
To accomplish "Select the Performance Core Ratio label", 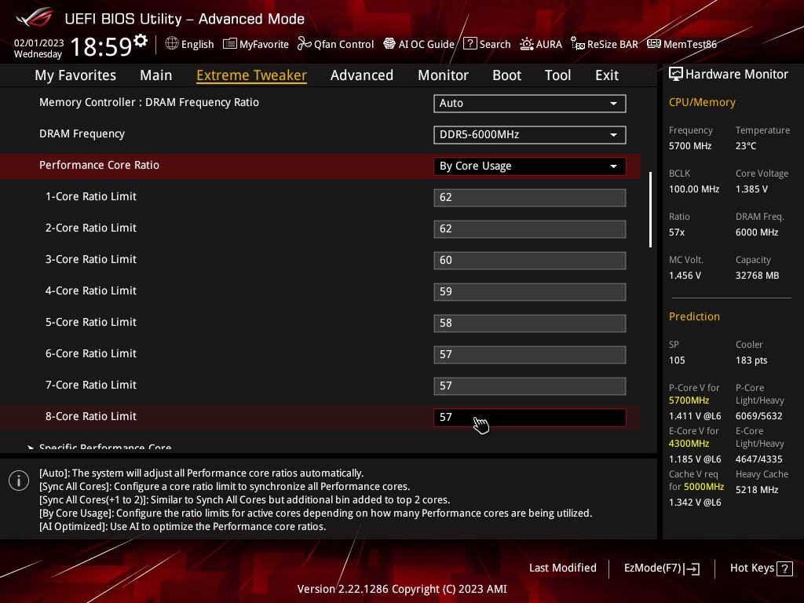I will click(x=99, y=165).
